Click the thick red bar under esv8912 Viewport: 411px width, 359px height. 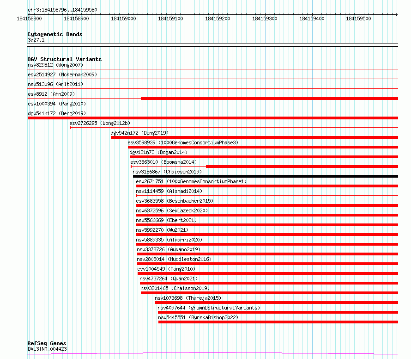pos(269,99)
